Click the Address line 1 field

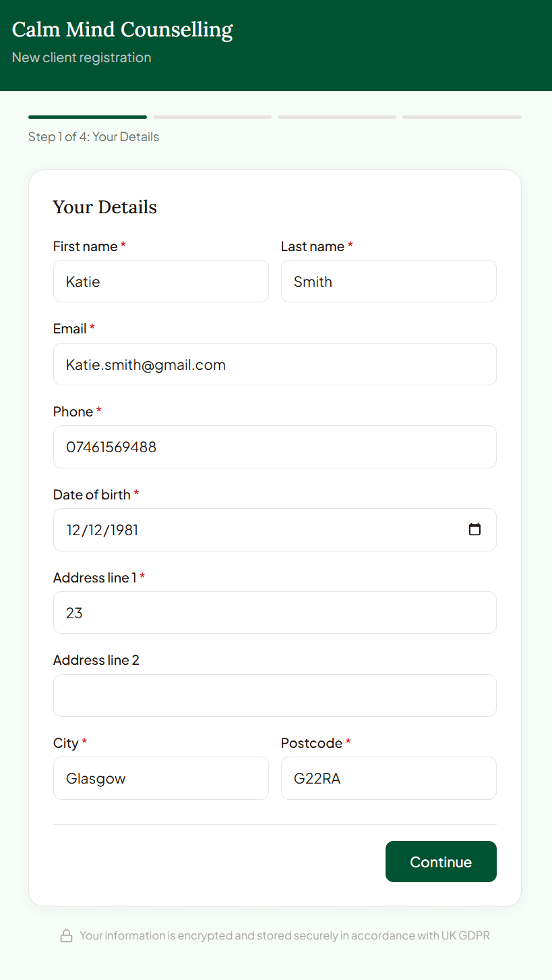pyautogui.click(x=274, y=612)
